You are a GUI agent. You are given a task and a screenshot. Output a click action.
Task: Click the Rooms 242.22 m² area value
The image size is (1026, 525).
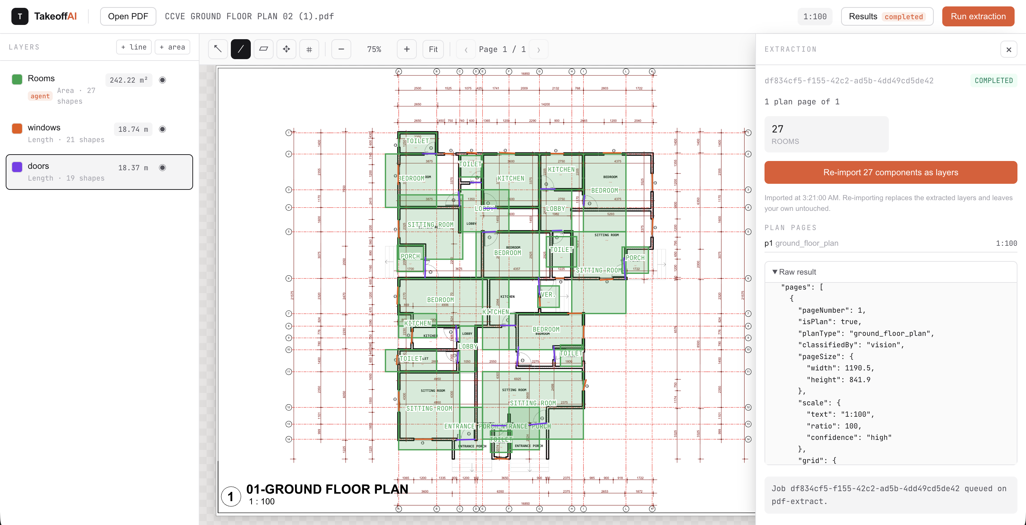[x=129, y=80]
